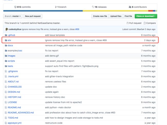Open the TODO.md file
Viewport: 167px width, 125px height.
(x=13, y=118)
